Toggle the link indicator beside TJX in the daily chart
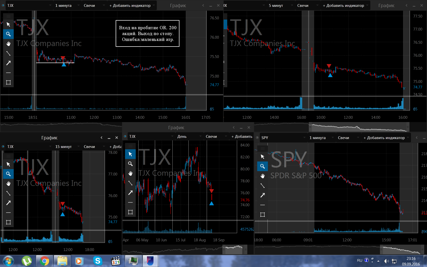The width and height of the screenshot is (427, 267). [x=125, y=136]
